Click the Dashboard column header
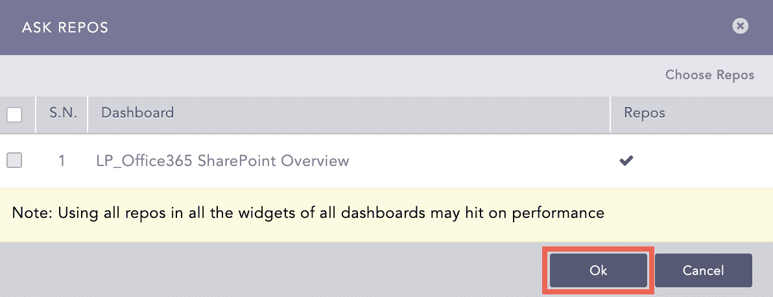The image size is (773, 297). (137, 113)
